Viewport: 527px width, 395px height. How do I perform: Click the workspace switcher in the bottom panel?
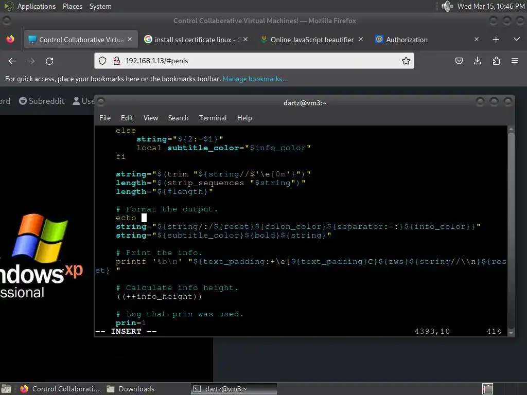click(x=488, y=389)
